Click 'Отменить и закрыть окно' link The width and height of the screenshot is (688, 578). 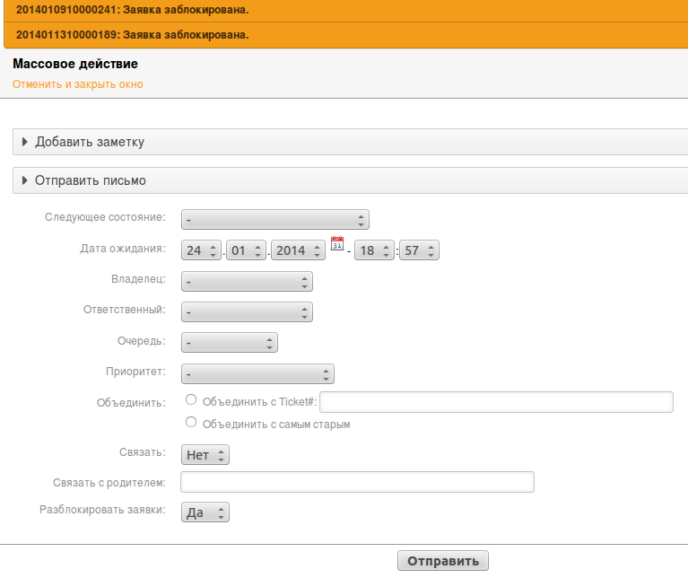pyautogui.click(x=78, y=84)
